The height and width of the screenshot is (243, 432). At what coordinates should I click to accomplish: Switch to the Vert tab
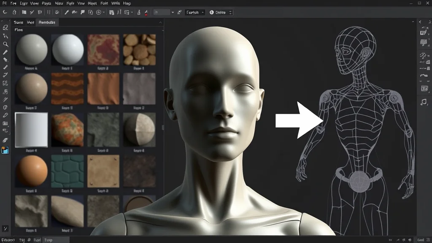[30, 22]
